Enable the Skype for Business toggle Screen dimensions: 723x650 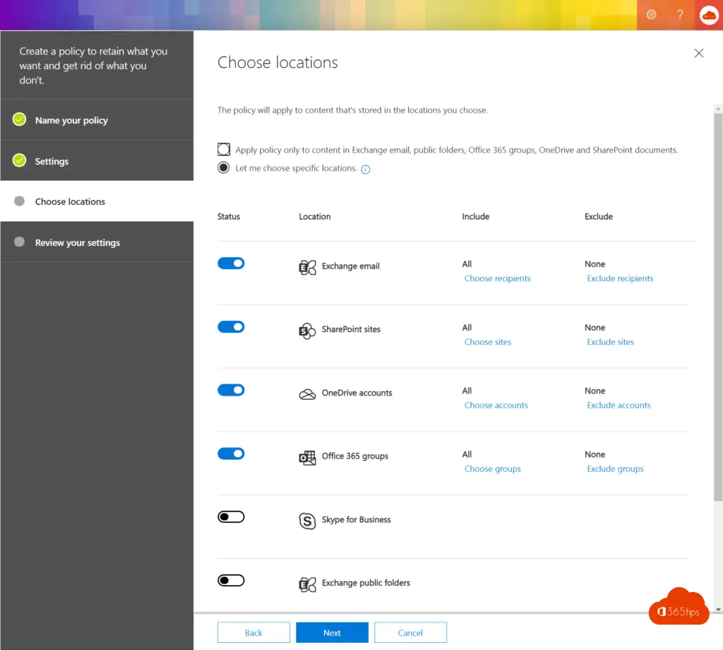point(231,517)
